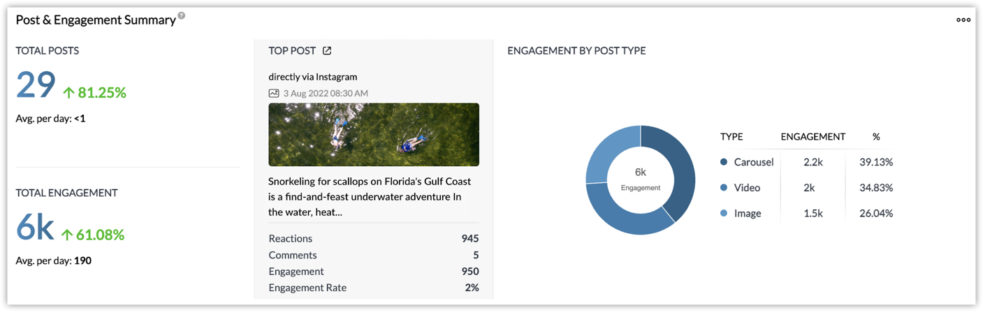This screenshot has width=983, height=312.
Task: Open the Top Post external link icon
Action: (x=327, y=51)
